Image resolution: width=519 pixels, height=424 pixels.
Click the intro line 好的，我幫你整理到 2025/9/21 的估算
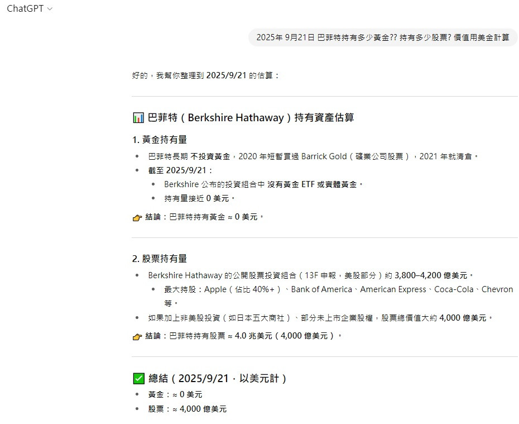coord(205,75)
